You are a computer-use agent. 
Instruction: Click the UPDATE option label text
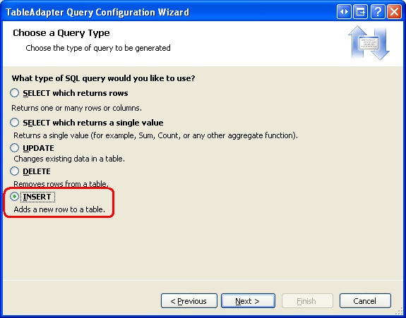coord(38,148)
